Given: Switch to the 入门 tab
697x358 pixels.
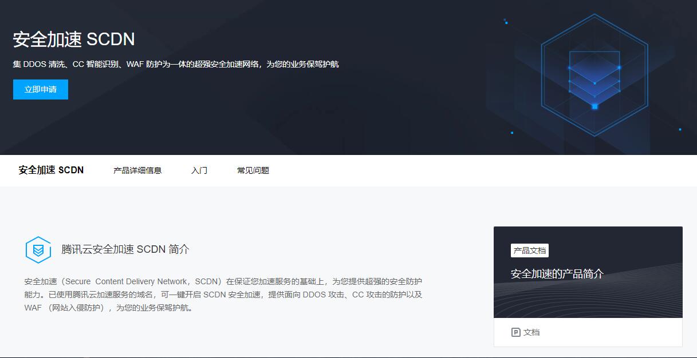Looking at the screenshot, I should [199, 170].
